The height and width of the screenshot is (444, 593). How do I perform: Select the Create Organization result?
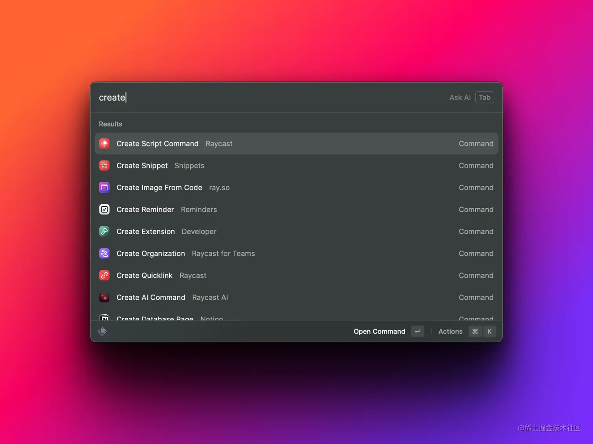click(296, 253)
